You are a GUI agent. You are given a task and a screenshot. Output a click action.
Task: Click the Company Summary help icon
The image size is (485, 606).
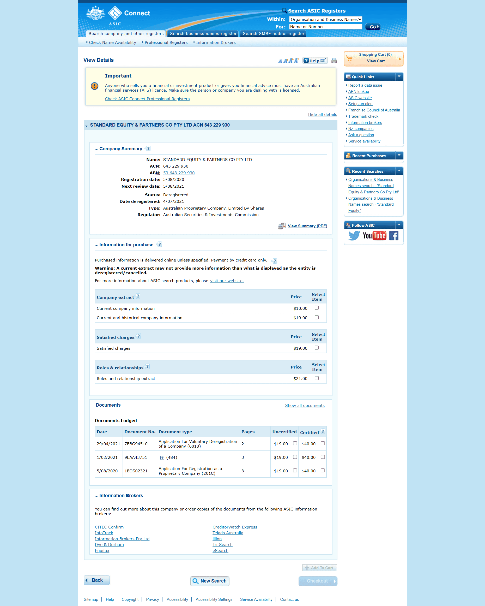click(x=148, y=148)
